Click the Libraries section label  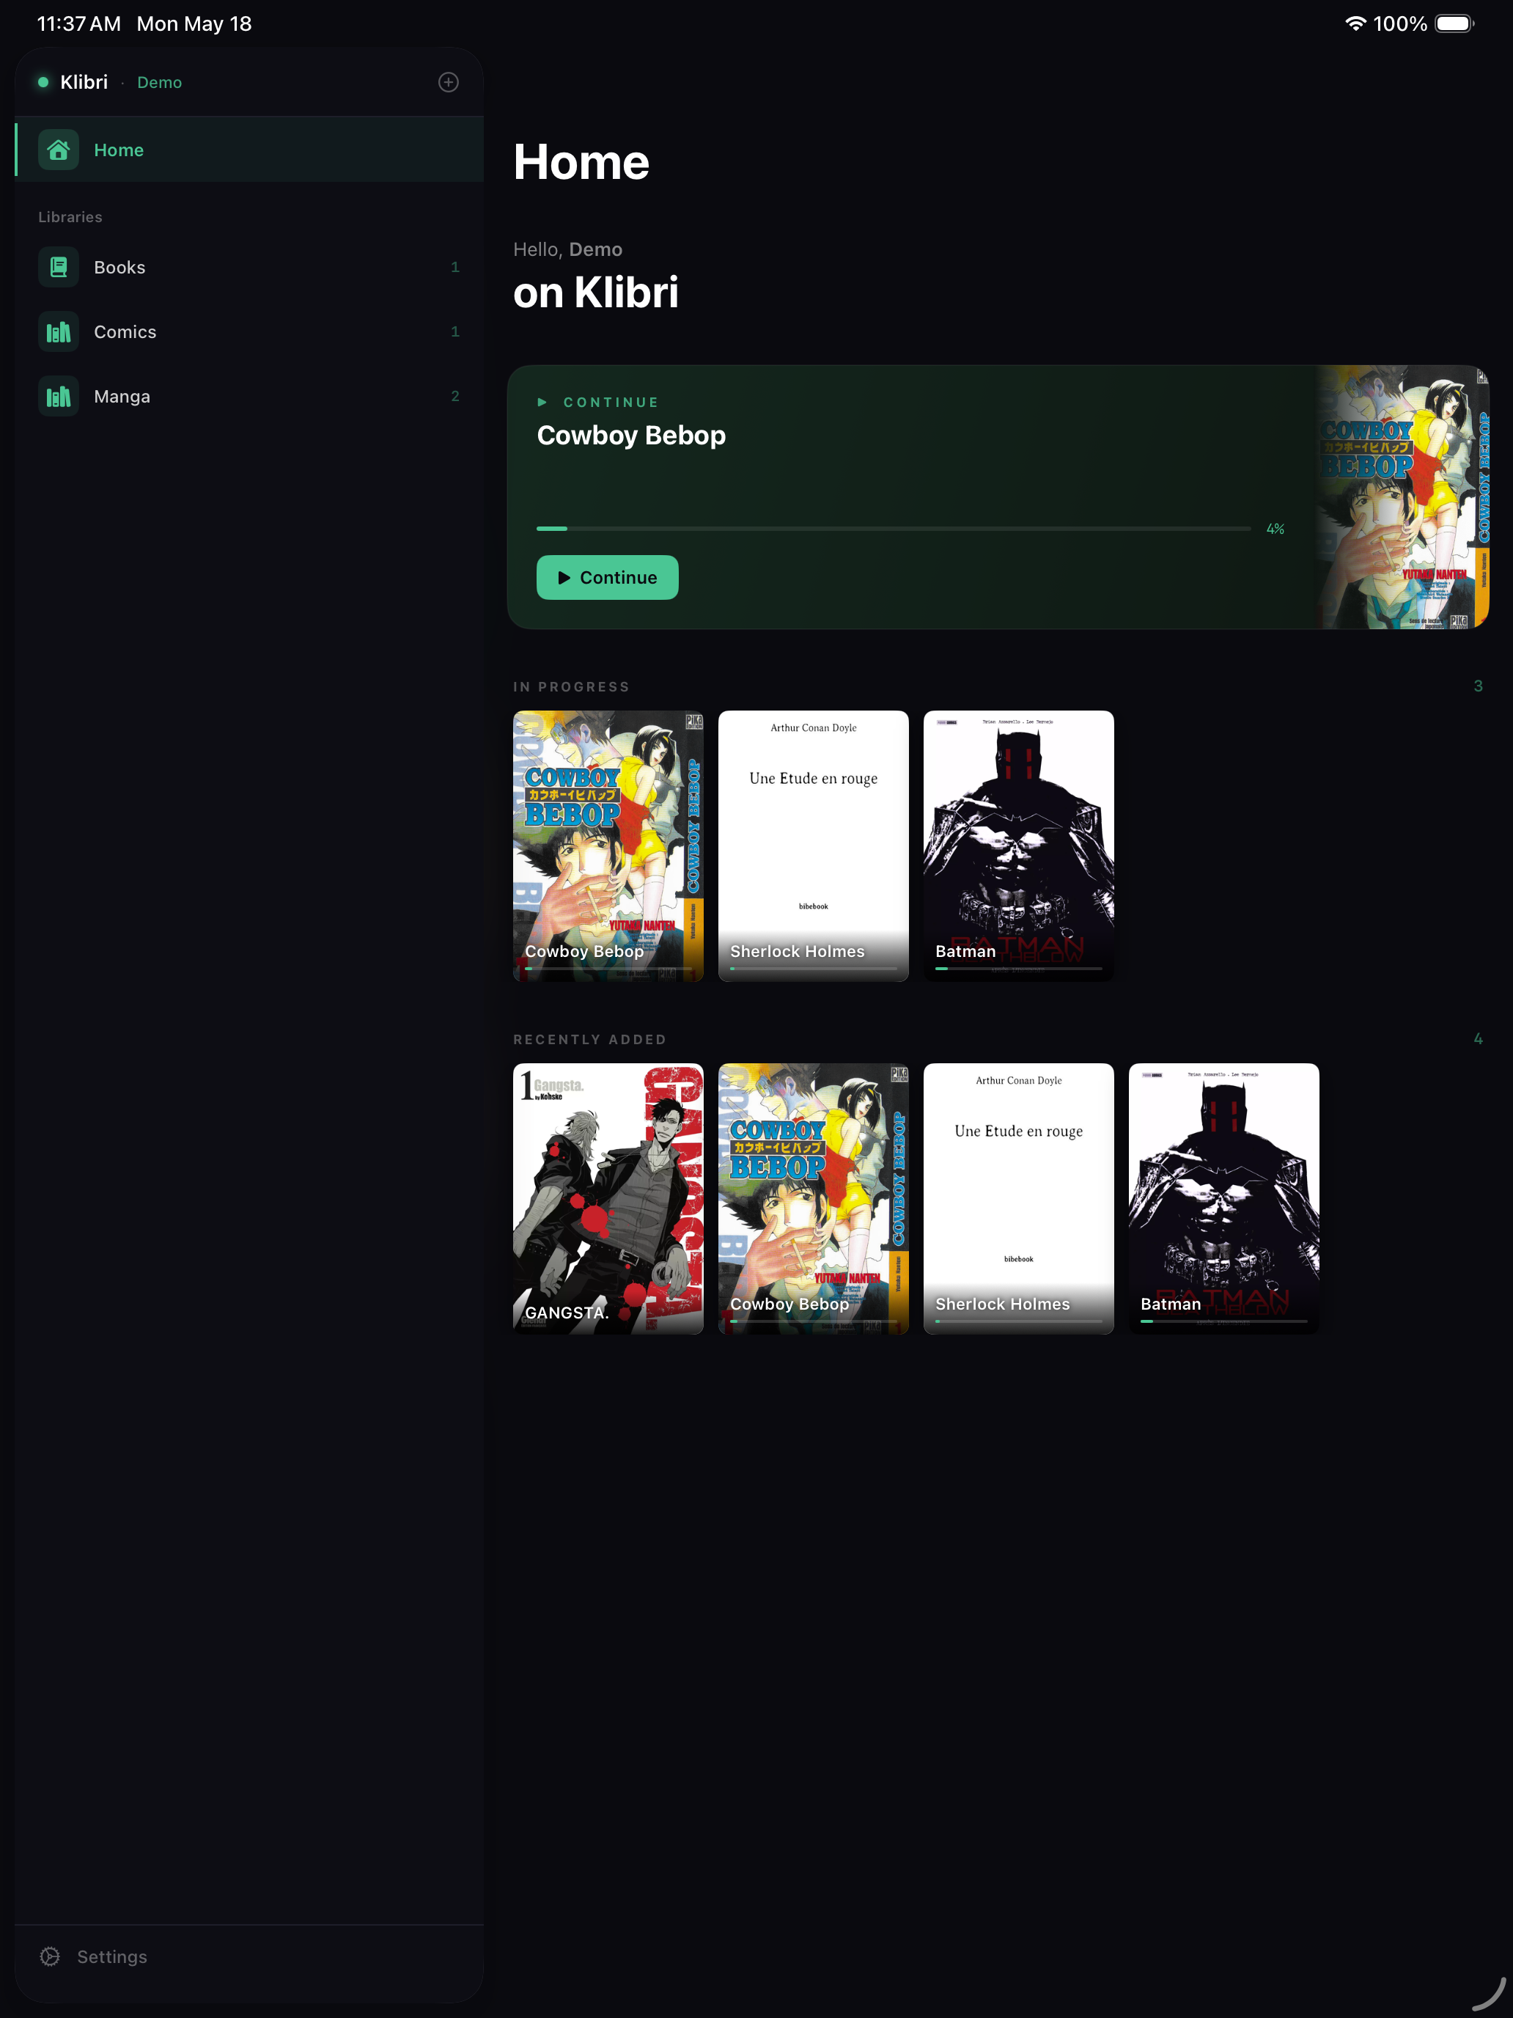70,217
